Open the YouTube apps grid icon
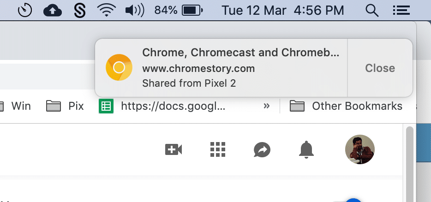The height and width of the screenshot is (202, 431). click(217, 149)
